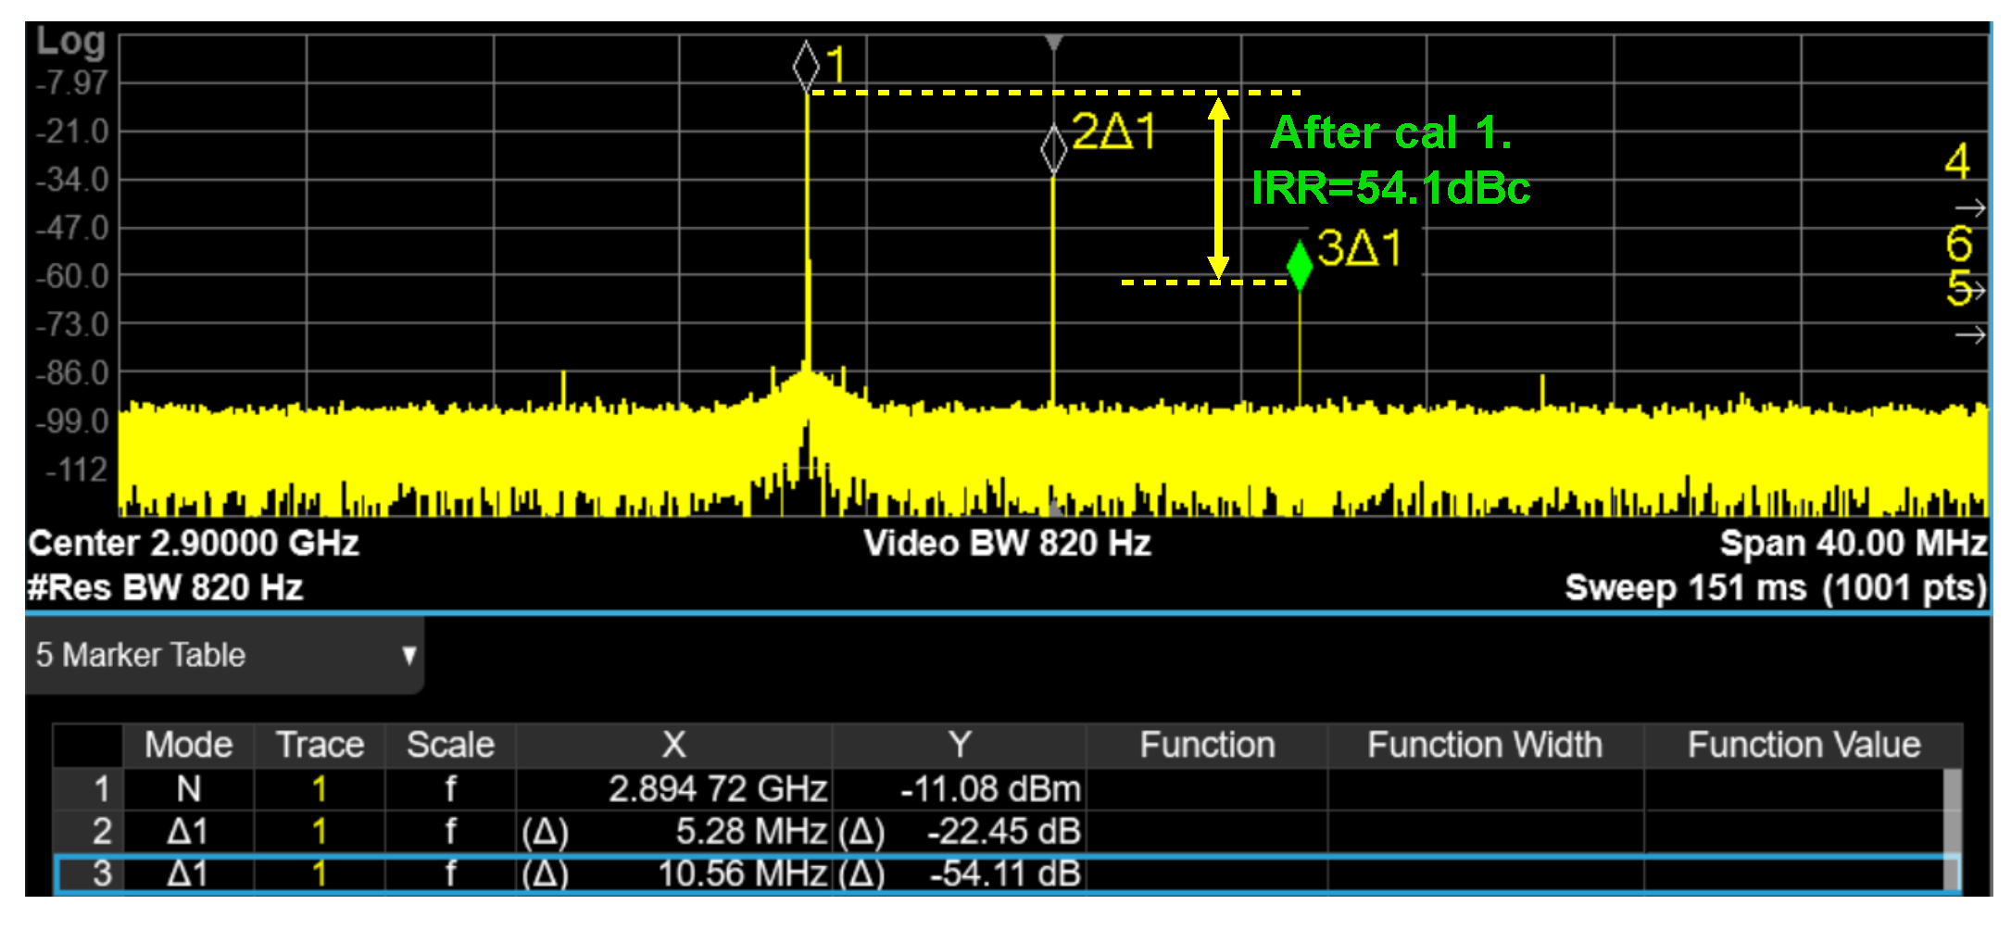Edit the Center 2.90000 GHz frequency field
The width and height of the screenshot is (2011, 930).
(x=193, y=543)
